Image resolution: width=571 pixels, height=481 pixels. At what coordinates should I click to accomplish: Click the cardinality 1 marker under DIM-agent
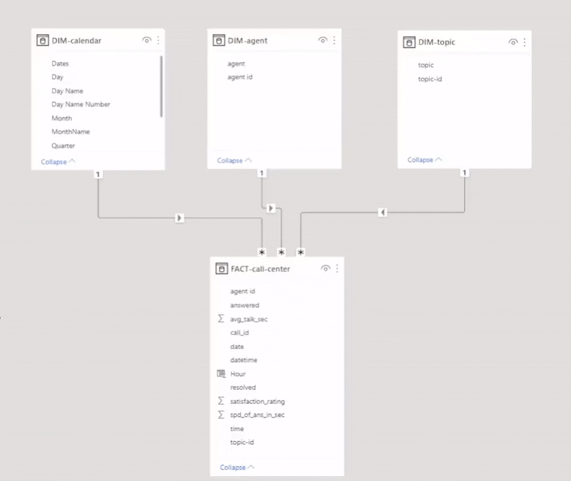(261, 173)
